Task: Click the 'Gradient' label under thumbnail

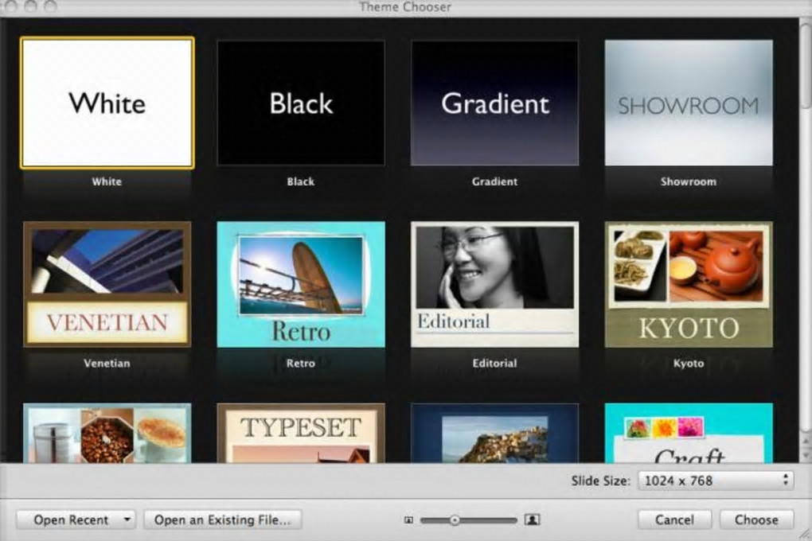Action: (494, 181)
